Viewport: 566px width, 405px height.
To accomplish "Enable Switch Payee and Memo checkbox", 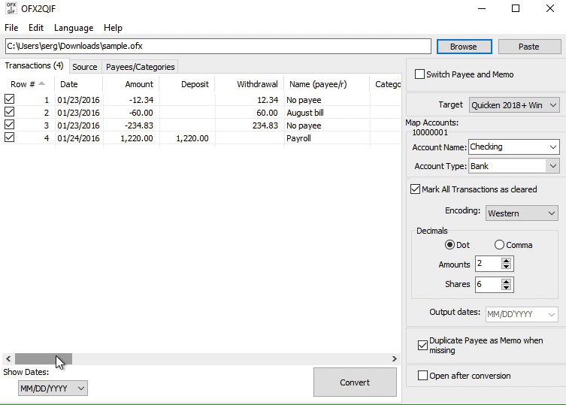I will 419,74.
